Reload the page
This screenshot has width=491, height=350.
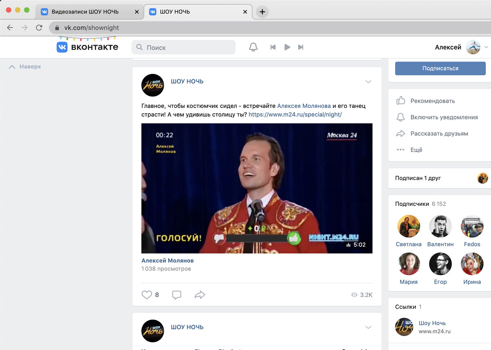[x=39, y=27]
